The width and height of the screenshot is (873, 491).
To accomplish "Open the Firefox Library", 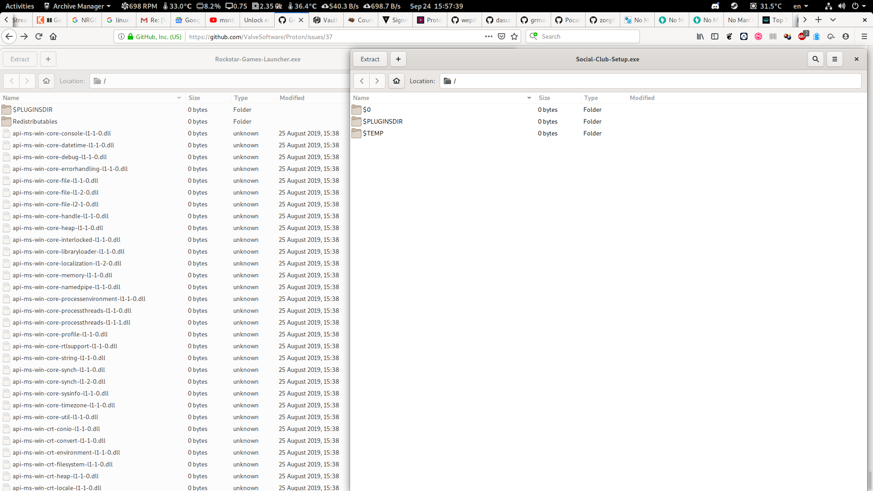I will (700, 36).
